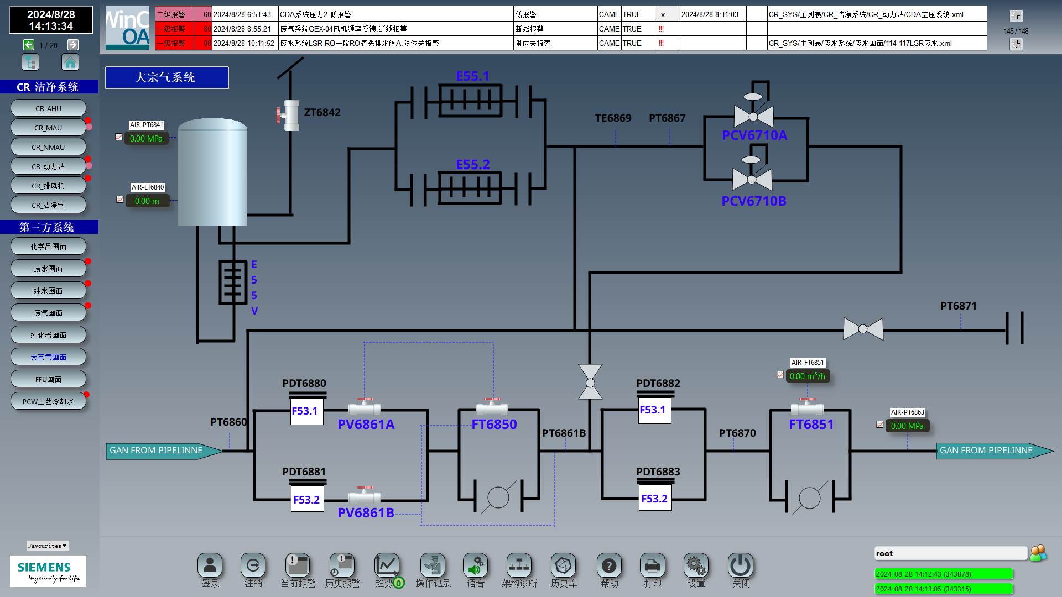Click the 0.00 MPa value of AIR-PT6841

point(146,139)
